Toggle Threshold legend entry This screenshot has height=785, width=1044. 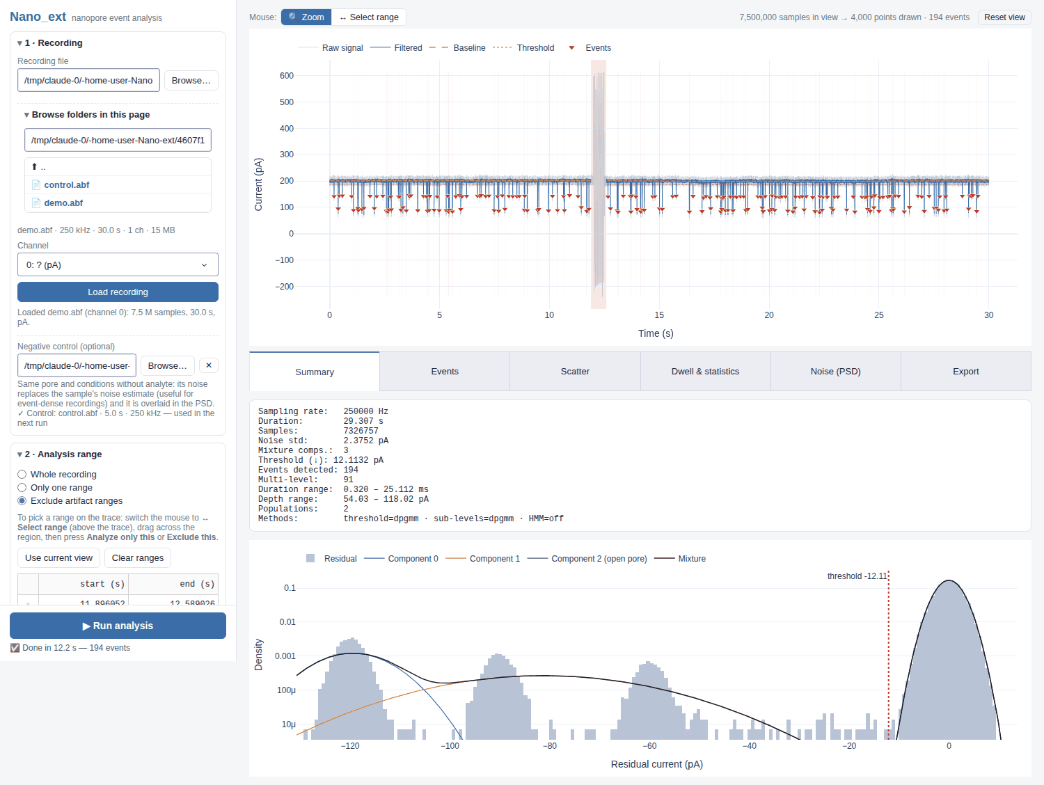523,48
